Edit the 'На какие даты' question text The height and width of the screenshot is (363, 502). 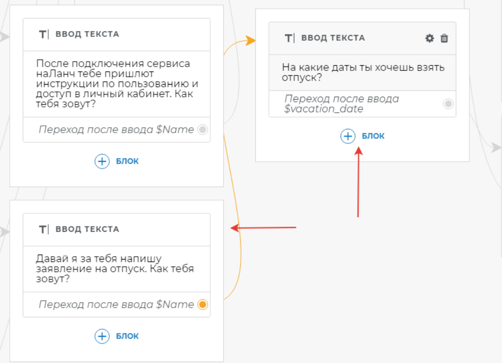coord(362,72)
